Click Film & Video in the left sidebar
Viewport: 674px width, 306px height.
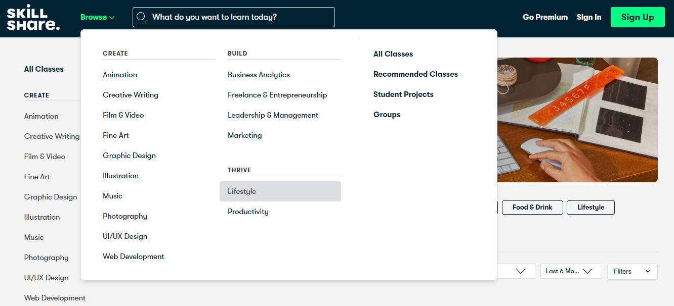[x=45, y=157]
